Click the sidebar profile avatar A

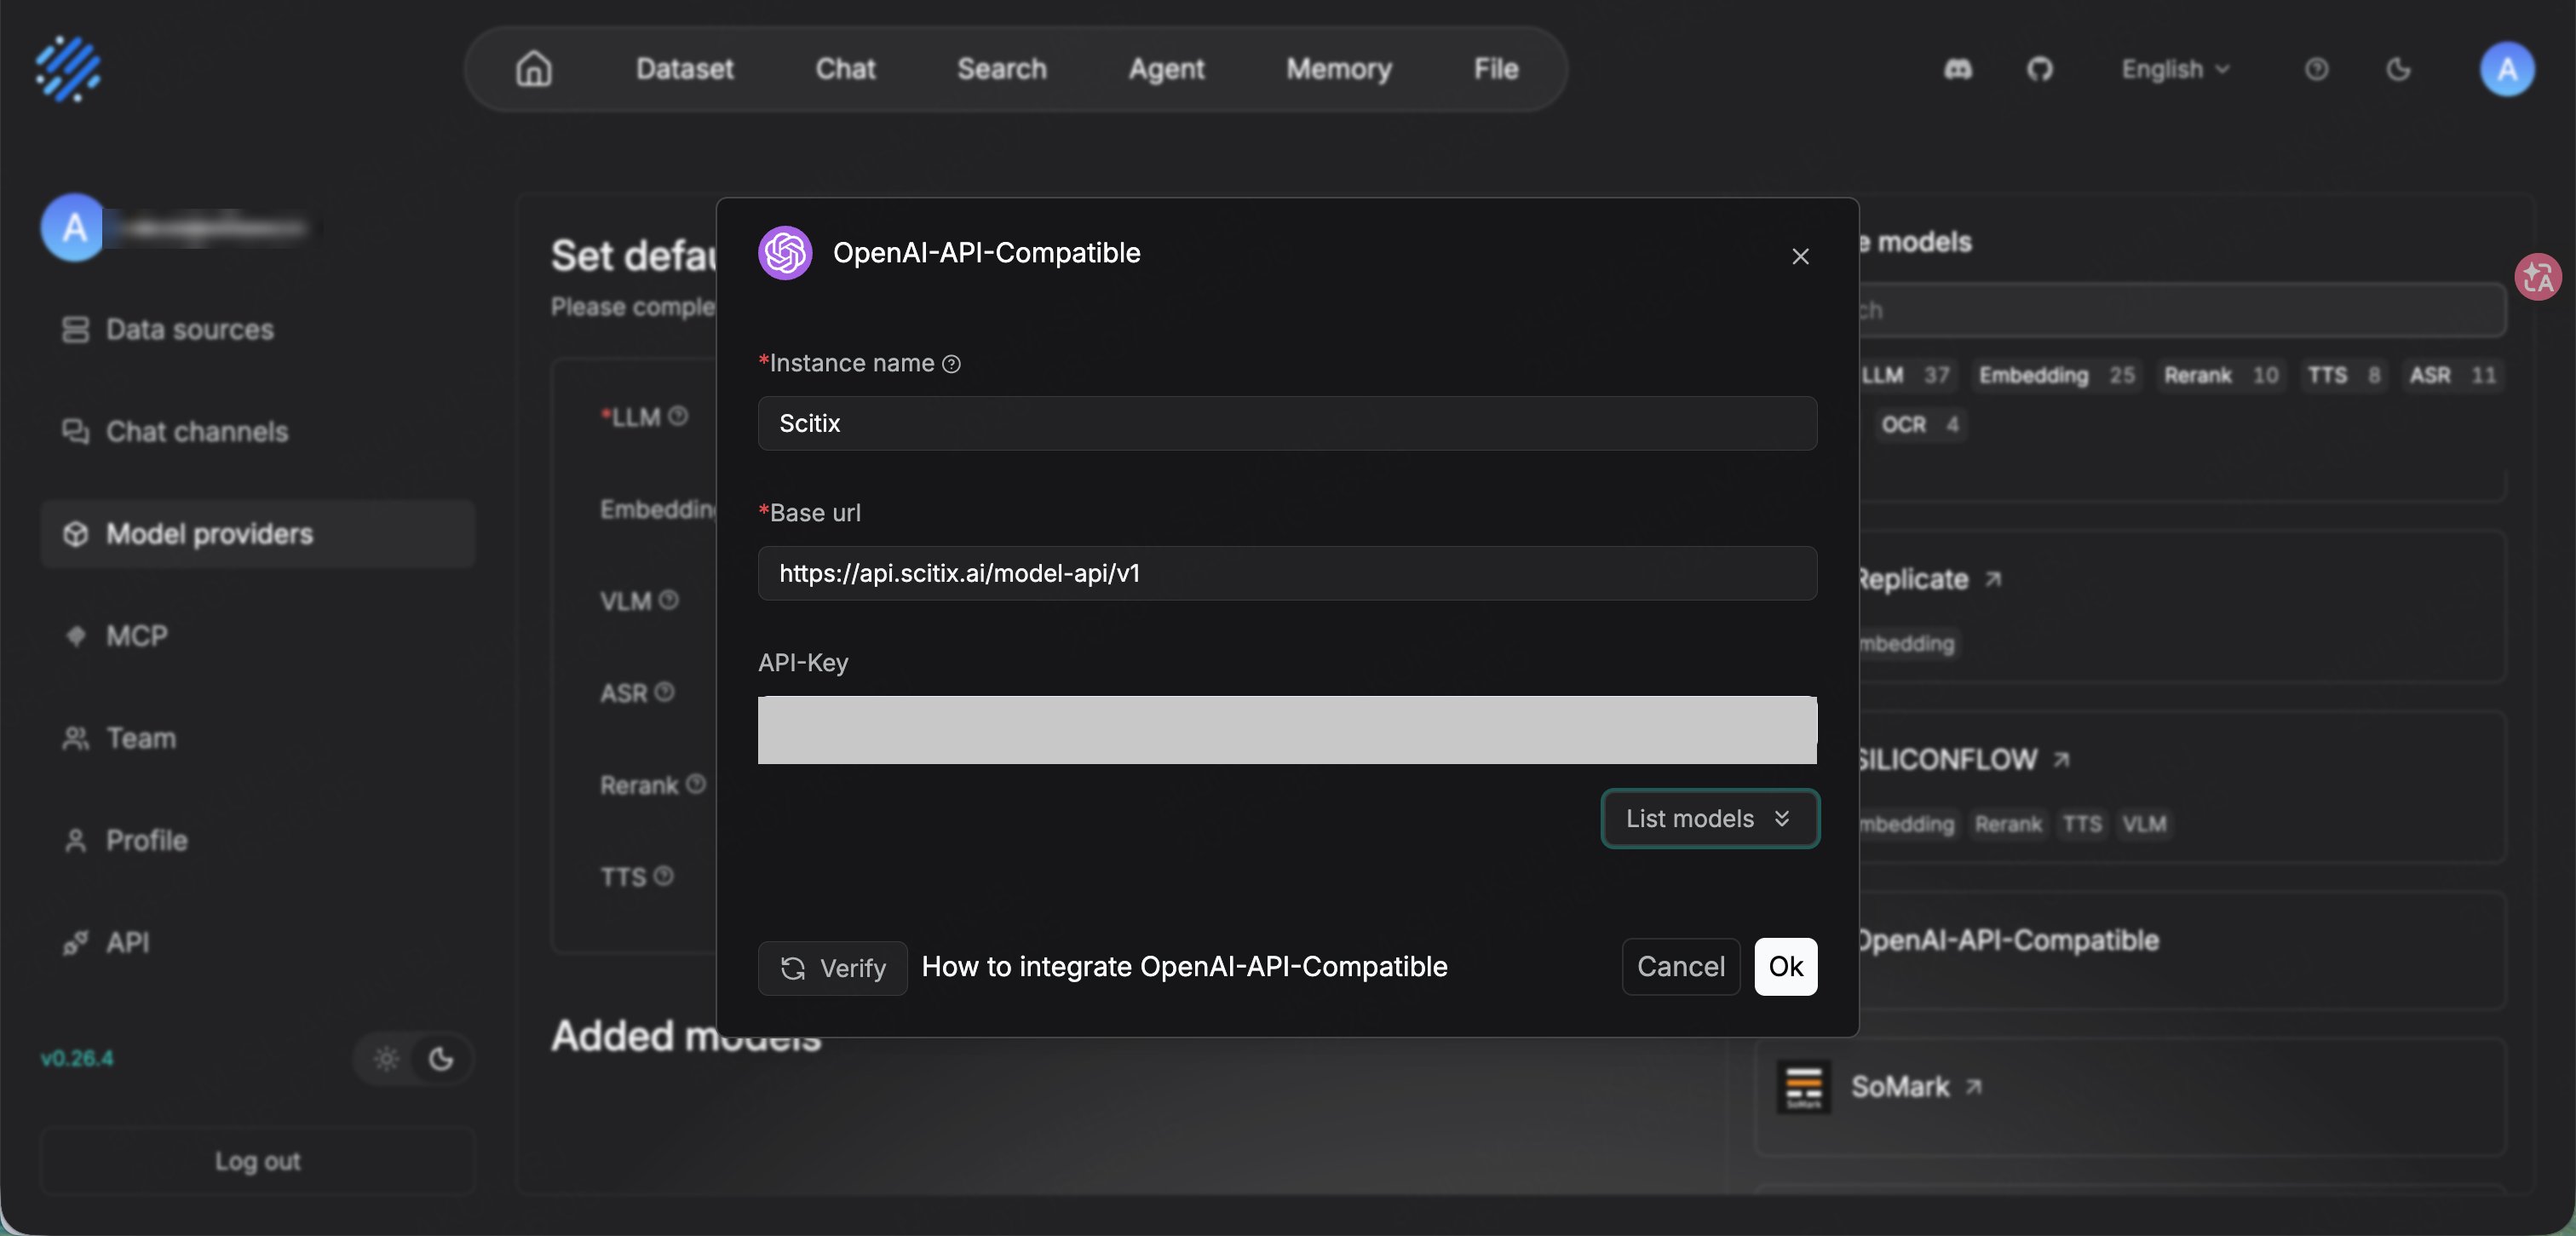73,228
